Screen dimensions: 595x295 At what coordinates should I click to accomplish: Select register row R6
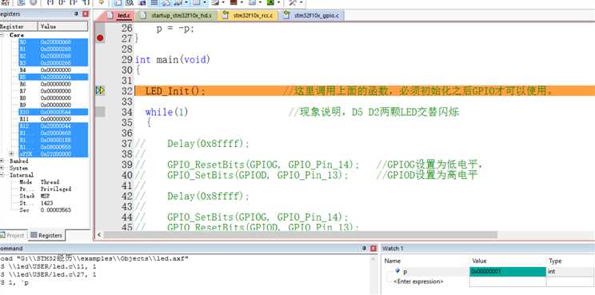(x=53, y=84)
